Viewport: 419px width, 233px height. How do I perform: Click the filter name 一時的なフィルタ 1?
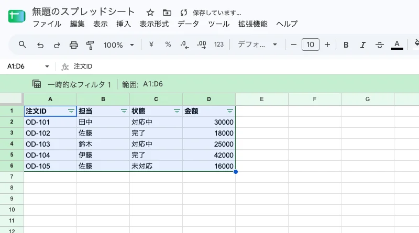(x=79, y=85)
